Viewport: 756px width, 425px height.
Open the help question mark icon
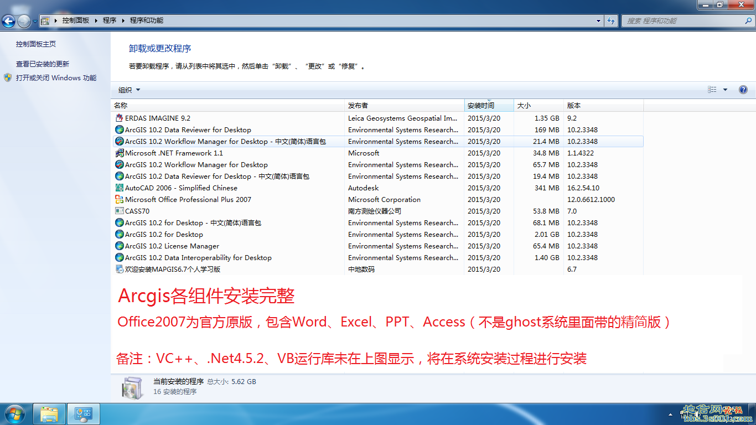coord(743,90)
